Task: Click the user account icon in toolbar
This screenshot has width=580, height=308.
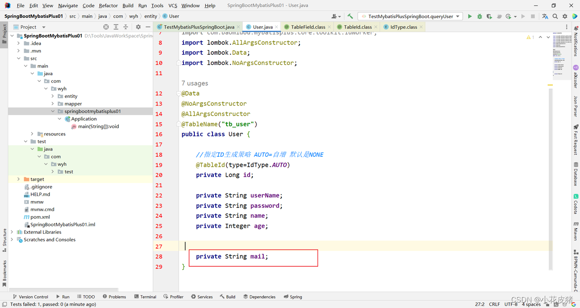Action: 336,16
